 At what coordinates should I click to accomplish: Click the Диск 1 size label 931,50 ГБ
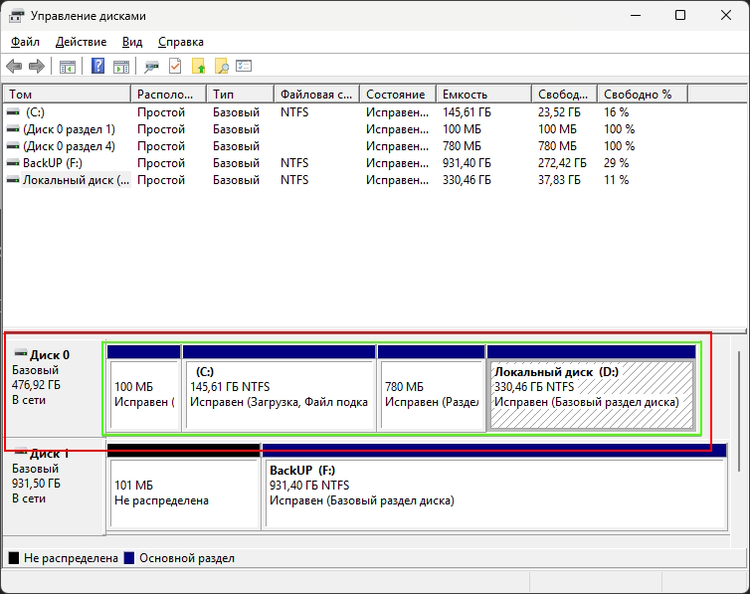coord(37,484)
